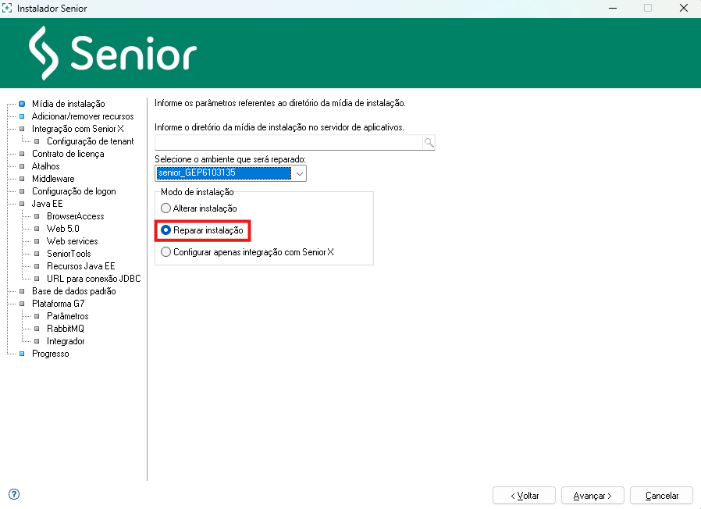
Task: Select Adicionar/remover recursos in the tree
Action: pos(83,116)
